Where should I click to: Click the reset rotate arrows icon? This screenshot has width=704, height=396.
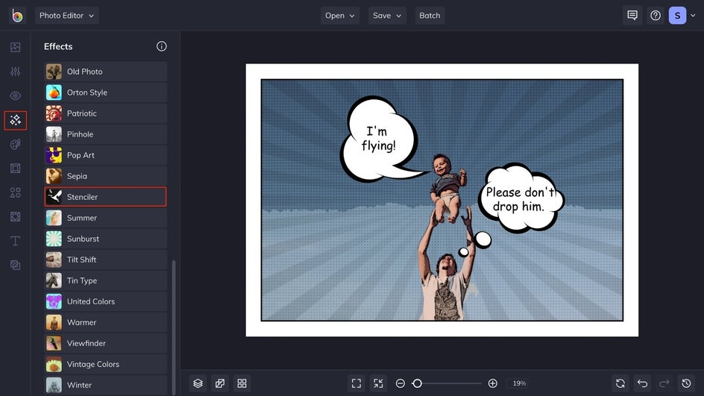click(620, 383)
